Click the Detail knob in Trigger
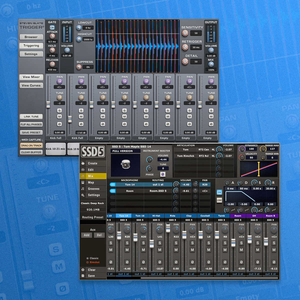300x300 pixels. (185, 61)
